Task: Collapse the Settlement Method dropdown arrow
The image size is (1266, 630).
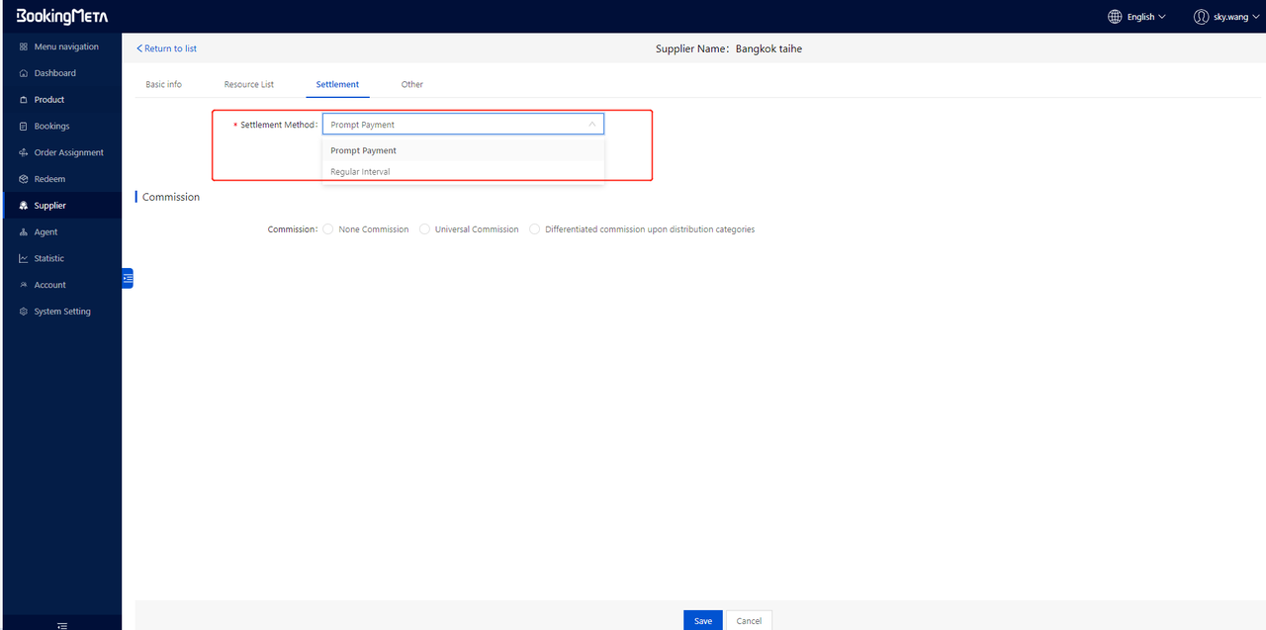Action: click(x=591, y=125)
